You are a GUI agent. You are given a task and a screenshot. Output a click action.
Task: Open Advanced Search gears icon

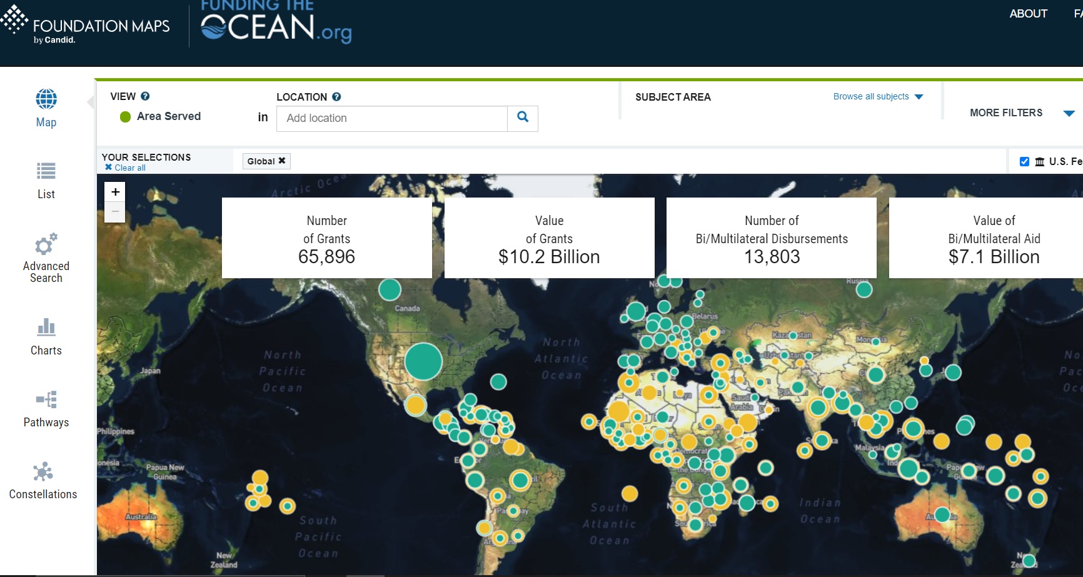point(46,244)
